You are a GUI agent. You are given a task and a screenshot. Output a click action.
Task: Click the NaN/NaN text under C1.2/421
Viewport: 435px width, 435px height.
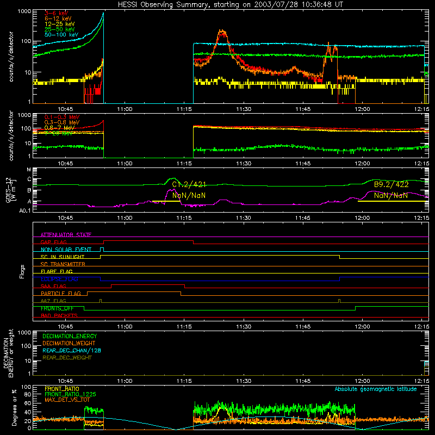point(189,195)
